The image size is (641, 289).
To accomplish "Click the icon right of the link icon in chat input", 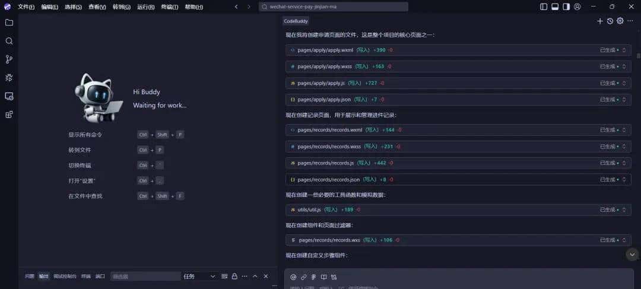I will click(x=314, y=277).
